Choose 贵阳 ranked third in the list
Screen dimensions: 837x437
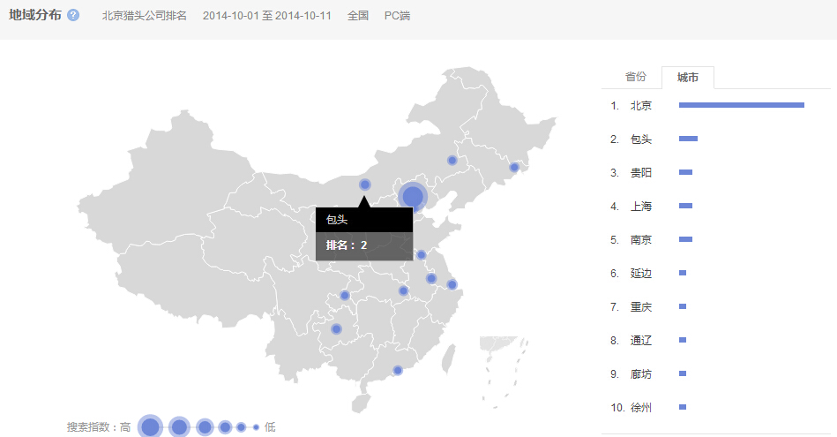tap(640, 173)
